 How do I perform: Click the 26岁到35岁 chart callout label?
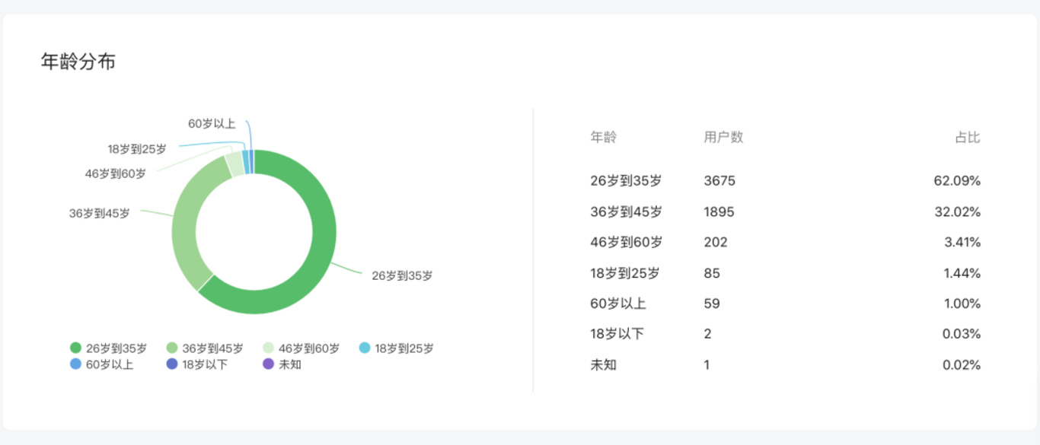click(402, 276)
